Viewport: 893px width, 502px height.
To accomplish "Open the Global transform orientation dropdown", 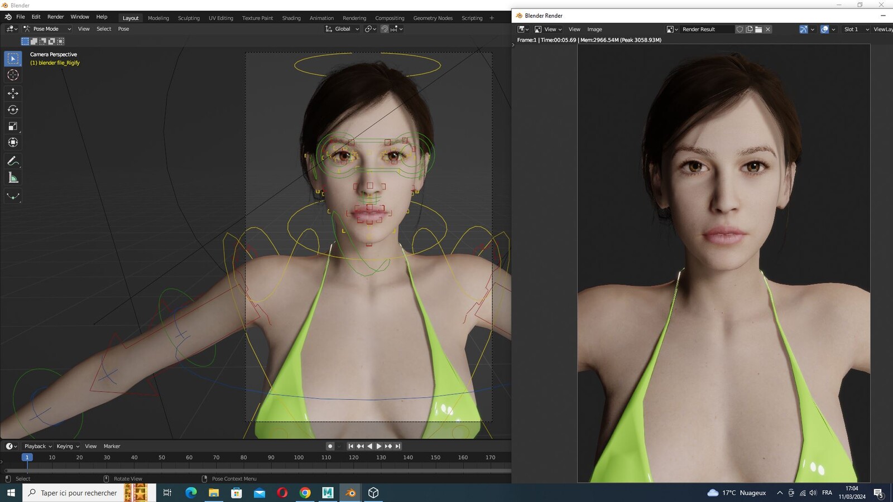I will tap(342, 29).
